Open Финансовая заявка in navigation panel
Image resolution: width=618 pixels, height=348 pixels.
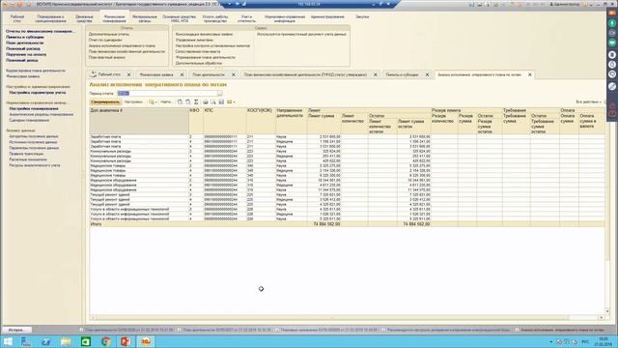coord(23,76)
